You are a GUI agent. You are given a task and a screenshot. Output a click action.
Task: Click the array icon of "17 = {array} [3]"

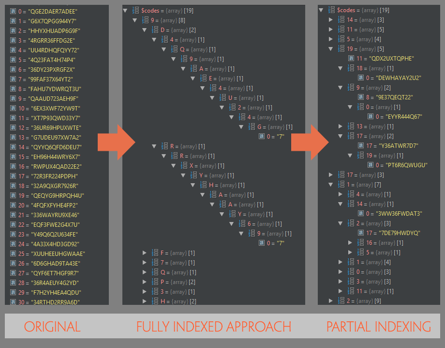pyautogui.click(x=341, y=175)
